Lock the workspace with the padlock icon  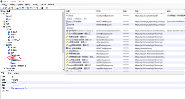(x=42, y=8)
